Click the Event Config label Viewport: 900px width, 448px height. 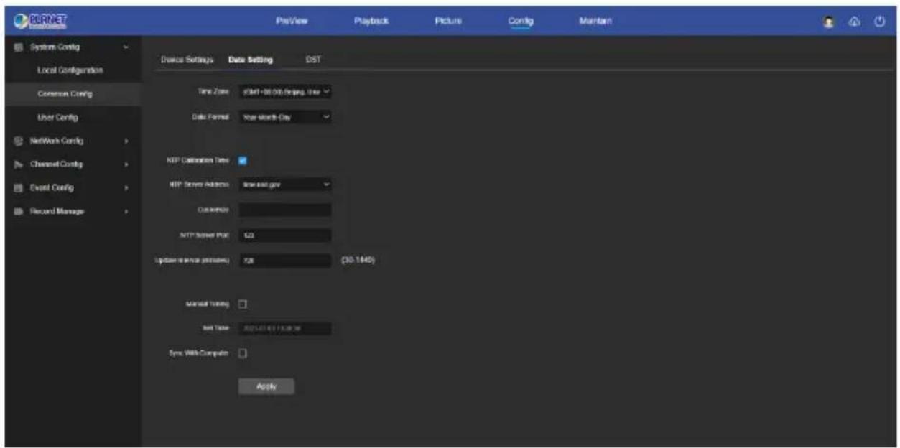(x=52, y=187)
